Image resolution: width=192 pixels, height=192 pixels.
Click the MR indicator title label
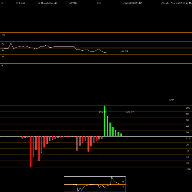171,100
